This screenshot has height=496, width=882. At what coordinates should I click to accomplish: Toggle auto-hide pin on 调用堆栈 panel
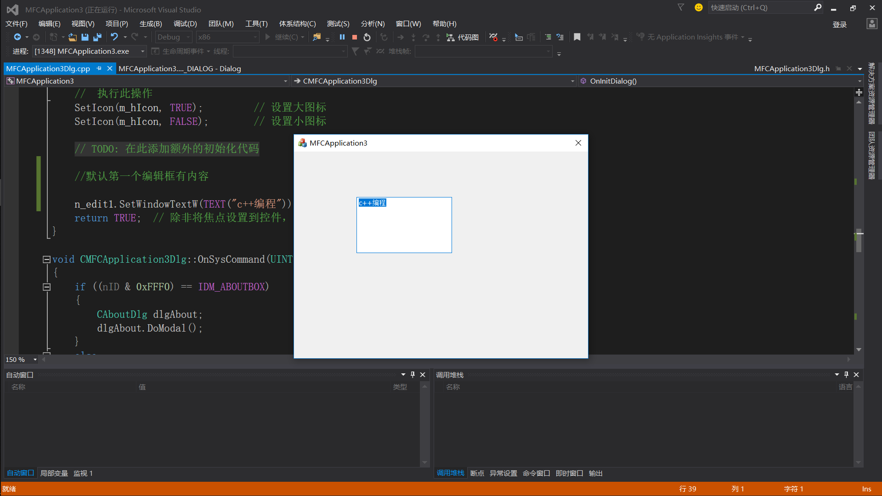click(846, 375)
